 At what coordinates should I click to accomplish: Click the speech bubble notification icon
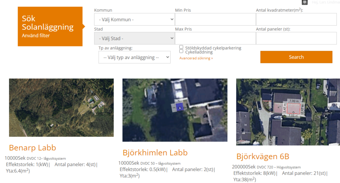(305, 2)
